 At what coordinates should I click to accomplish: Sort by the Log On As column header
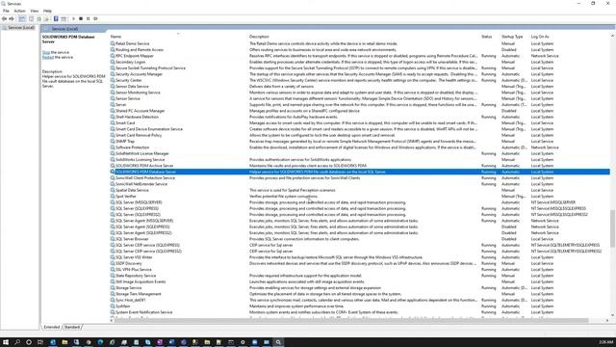[540, 37]
